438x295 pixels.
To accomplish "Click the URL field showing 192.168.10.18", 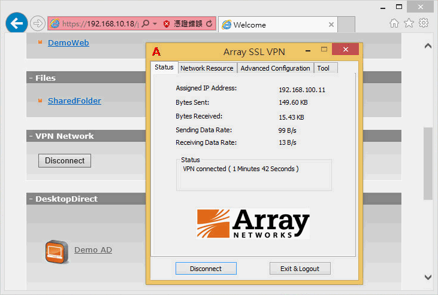I will point(99,24).
